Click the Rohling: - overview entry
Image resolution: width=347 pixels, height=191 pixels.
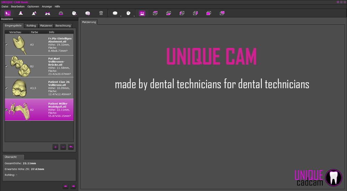(11, 175)
